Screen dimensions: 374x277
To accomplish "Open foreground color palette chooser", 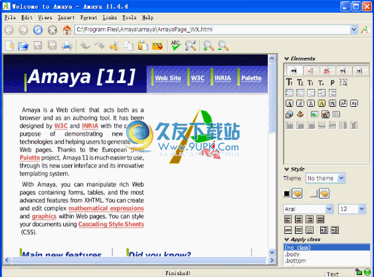I will (x=297, y=193).
